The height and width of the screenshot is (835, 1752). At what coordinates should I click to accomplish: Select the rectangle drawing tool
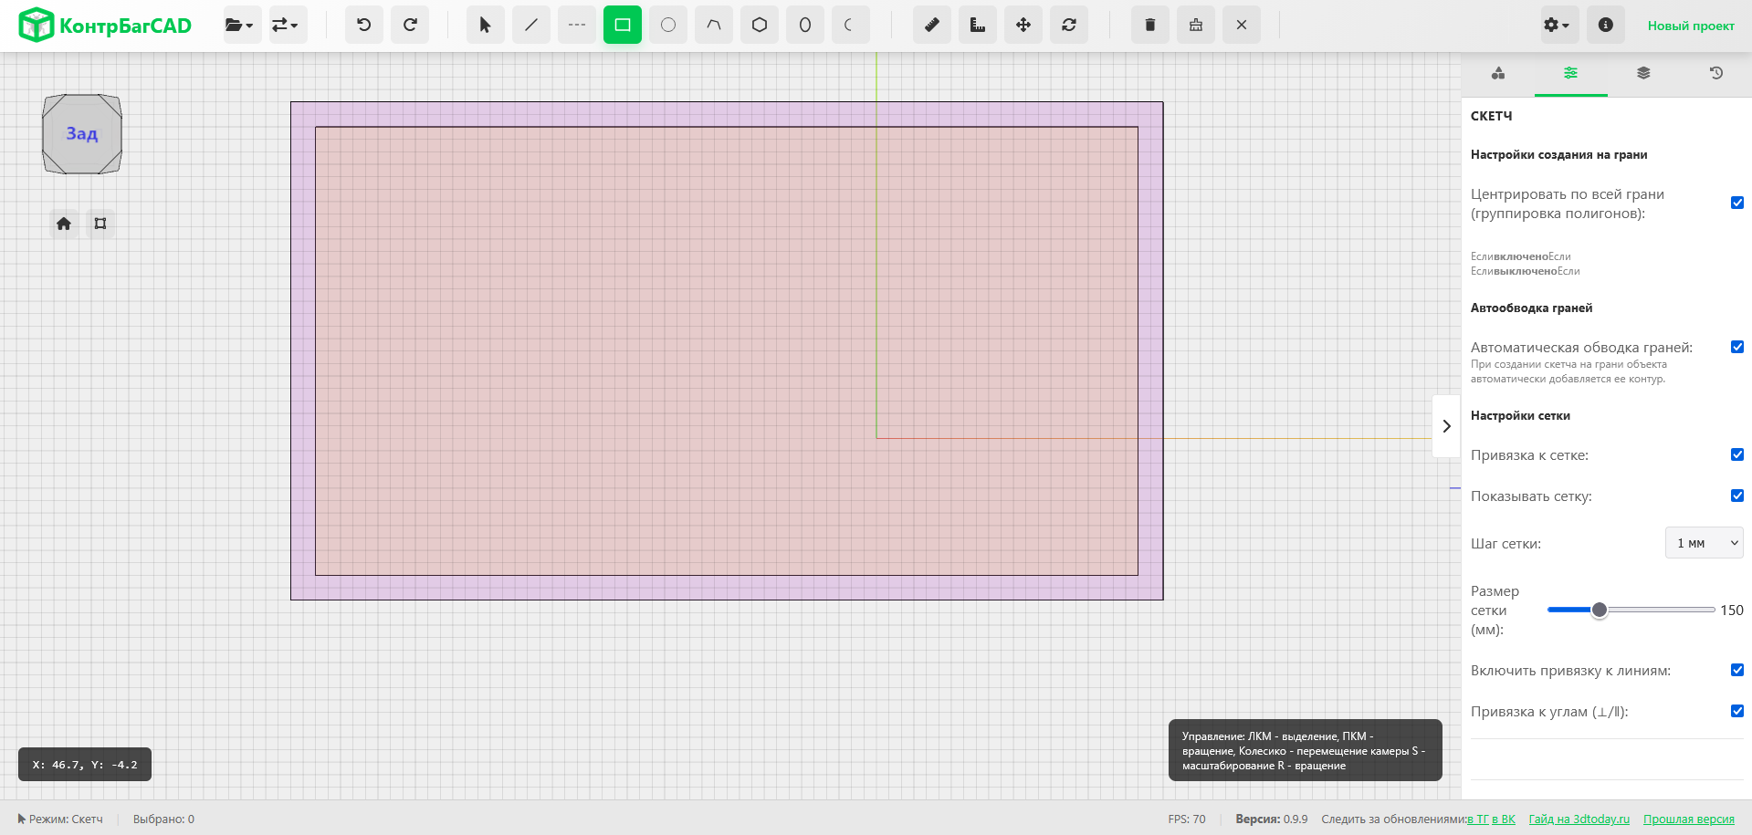(623, 25)
